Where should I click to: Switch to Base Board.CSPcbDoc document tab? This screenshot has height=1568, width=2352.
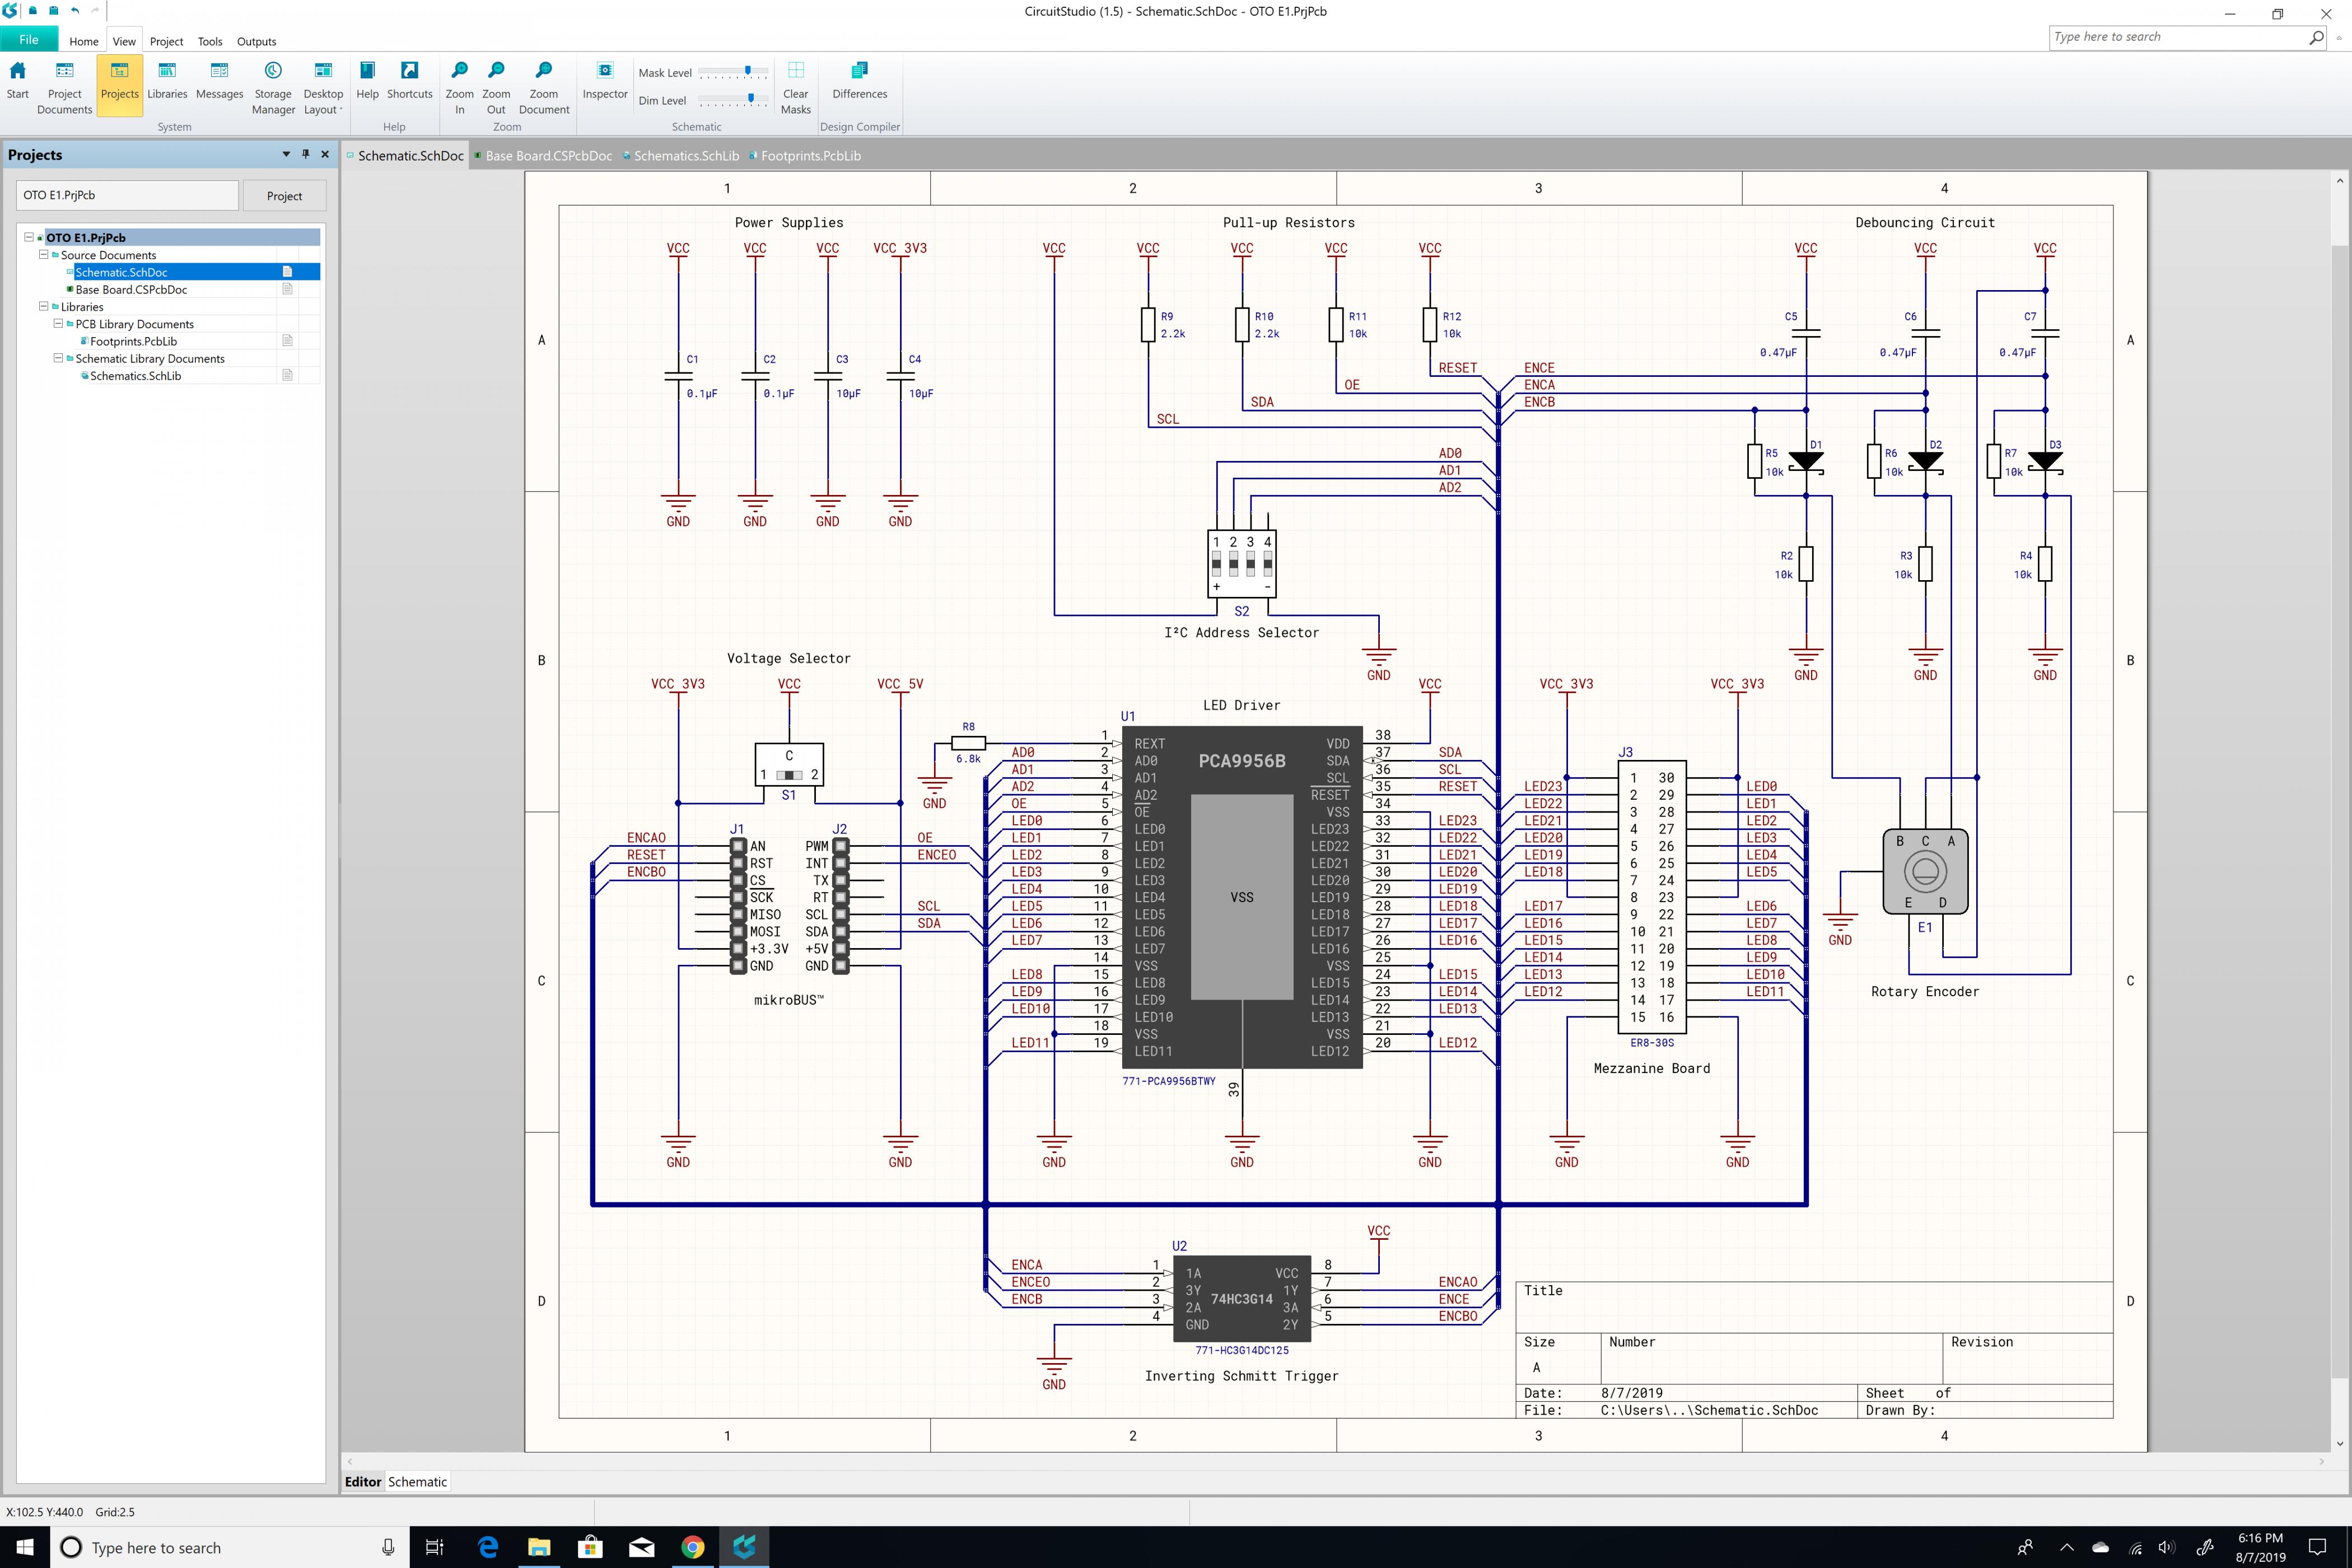point(542,156)
